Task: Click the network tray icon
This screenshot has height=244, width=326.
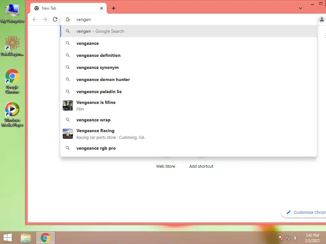Action: [288, 238]
